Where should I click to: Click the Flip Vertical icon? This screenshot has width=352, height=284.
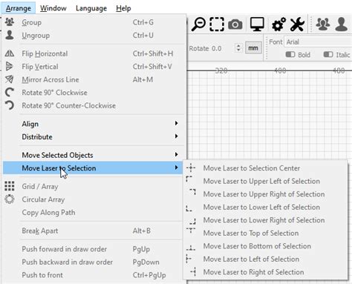point(9,66)
